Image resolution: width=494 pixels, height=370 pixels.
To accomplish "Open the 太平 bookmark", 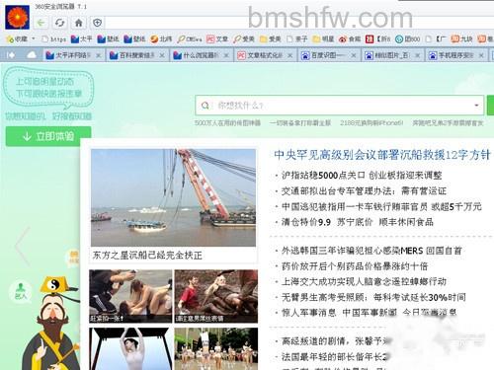I will [x=81, y=39].
